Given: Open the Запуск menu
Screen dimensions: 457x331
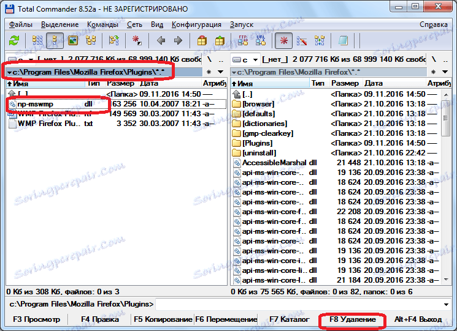Looking at the screenshot, I should [x=242, y=24].
